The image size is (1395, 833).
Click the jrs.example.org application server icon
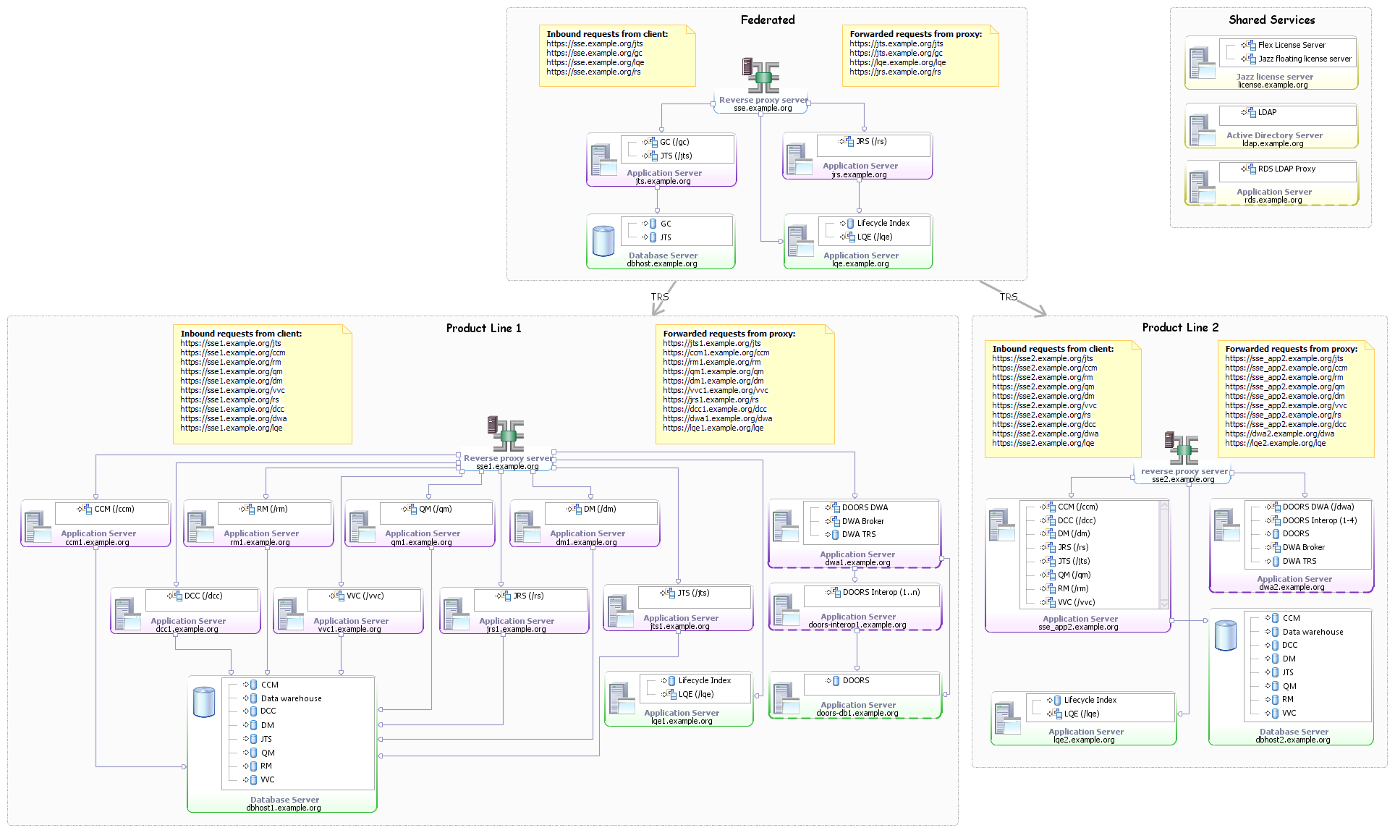click(800, 159)
